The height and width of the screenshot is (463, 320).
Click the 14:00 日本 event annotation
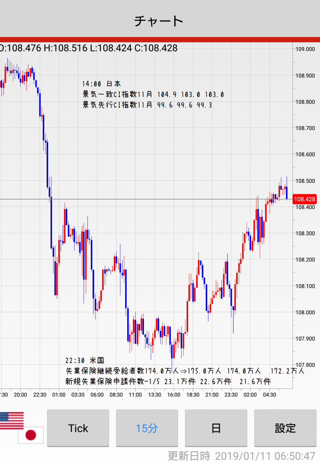[x=101, y=84]
